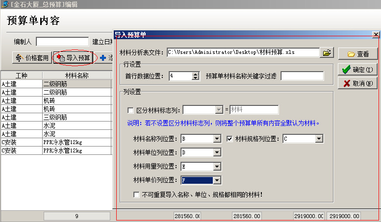Click the 材料名称 column header
This screenshot has height=222, width=381.
pos(77,75)
